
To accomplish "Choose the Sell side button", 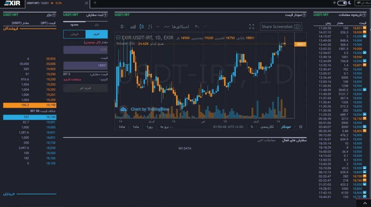I will pos(74,34).
